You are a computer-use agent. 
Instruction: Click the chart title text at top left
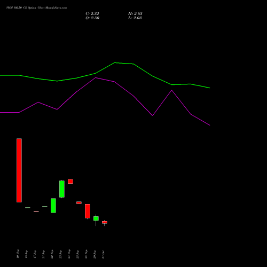(36, 7)
